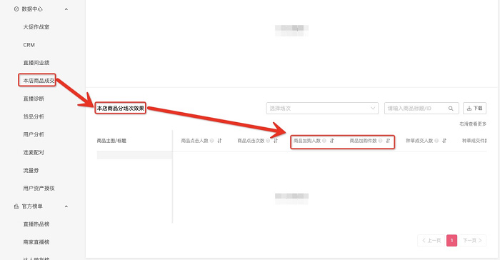Show info tooltip for 种草成交人数

(x=436, y=141)
